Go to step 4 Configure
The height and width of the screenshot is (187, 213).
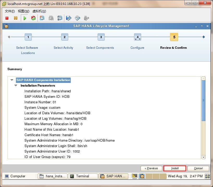pyautogui.click(x=137, y=37)
